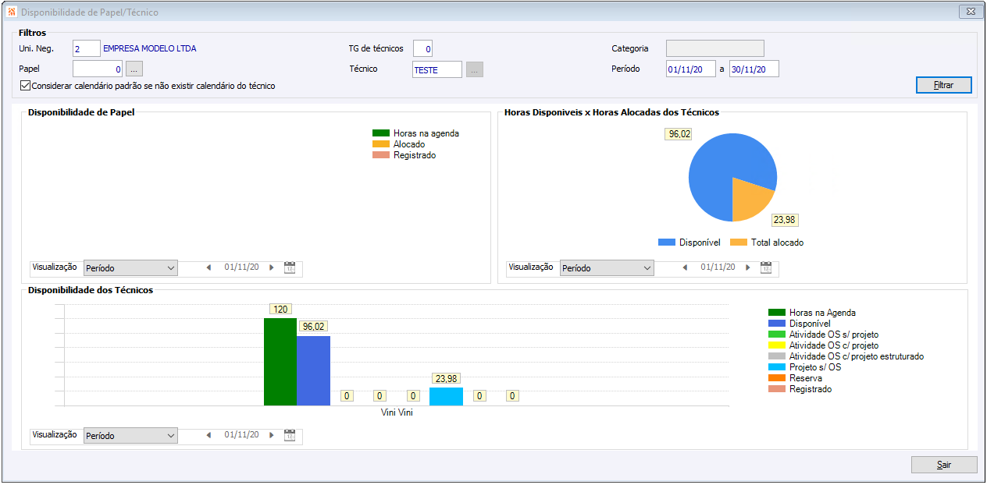Click the blue 96,02 Disponível bar

click(313, 371)
